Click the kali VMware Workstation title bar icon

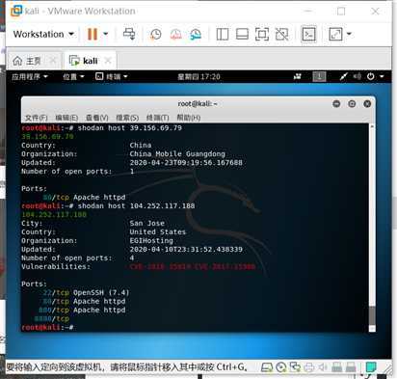tap(16, 11)
